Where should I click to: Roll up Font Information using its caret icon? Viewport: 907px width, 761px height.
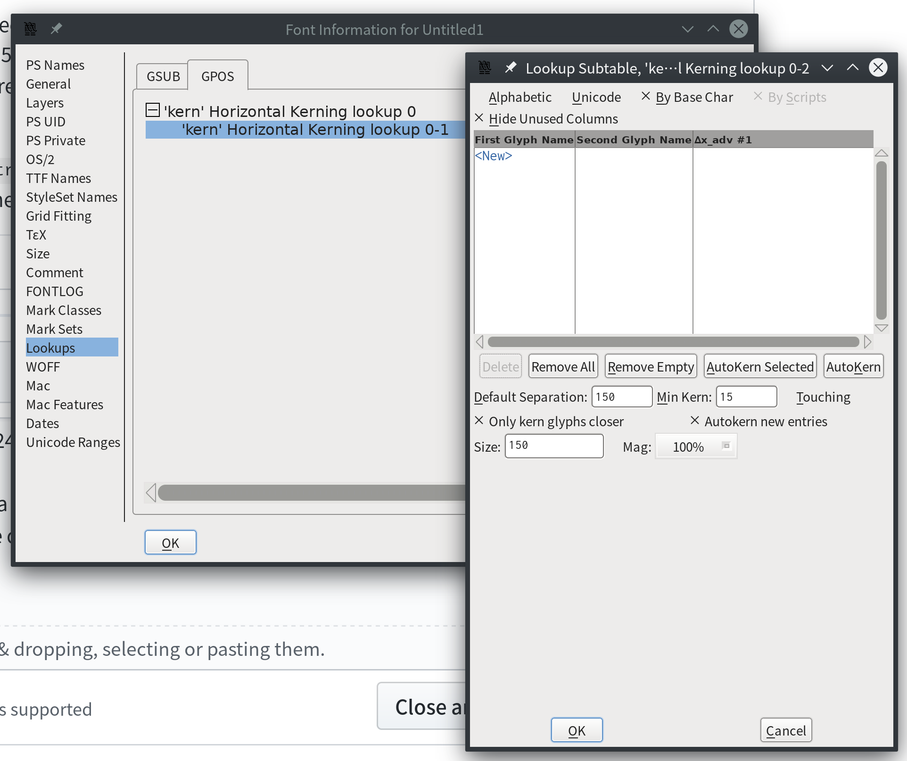712,28
